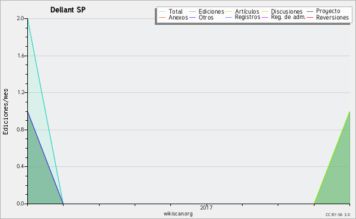The height and width of the screenshot is (219, 356).
Task: Click the 'Otros' legend label
Action: 206,17
